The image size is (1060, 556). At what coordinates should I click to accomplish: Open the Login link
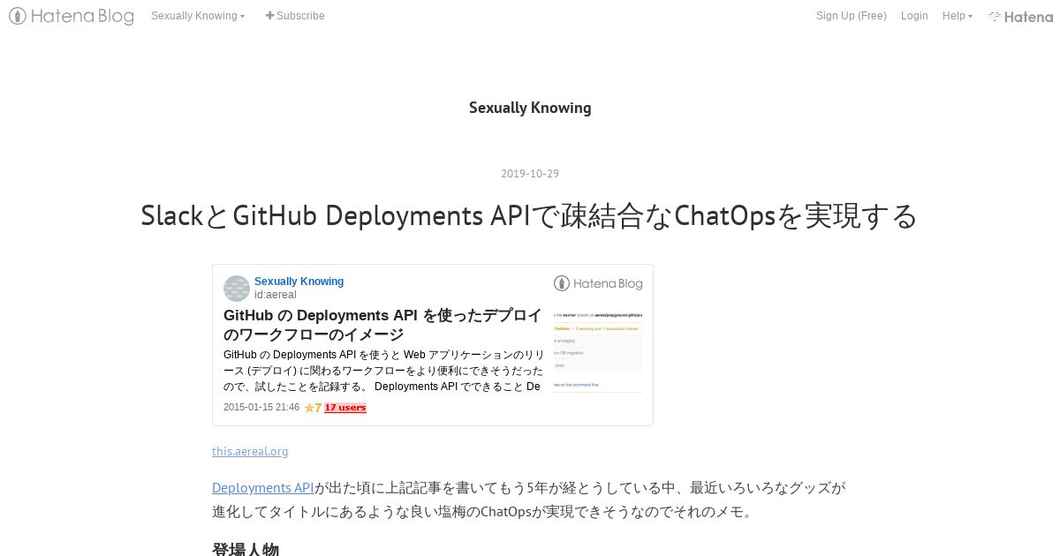914,16
